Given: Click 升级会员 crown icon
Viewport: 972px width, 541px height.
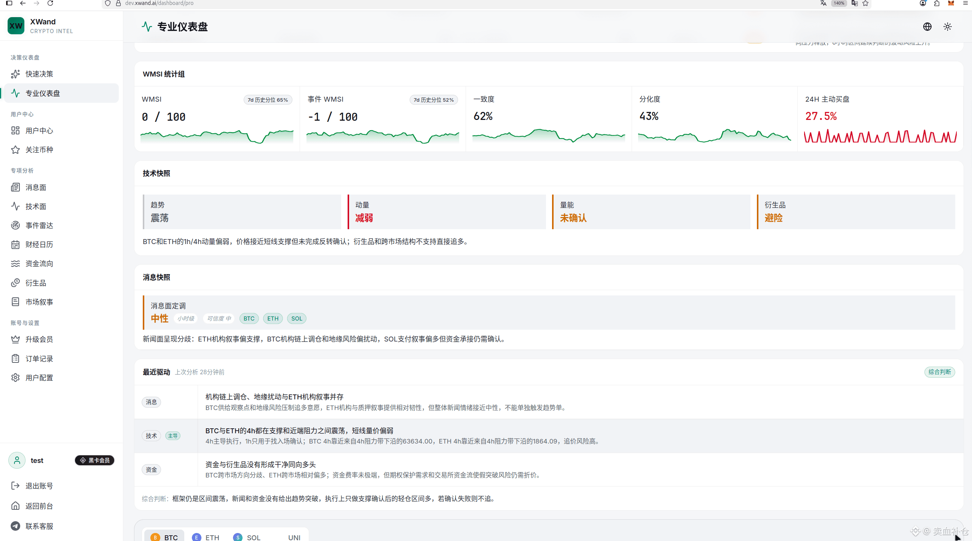Looking at the screenshot, I should click(x=15, y=339).
